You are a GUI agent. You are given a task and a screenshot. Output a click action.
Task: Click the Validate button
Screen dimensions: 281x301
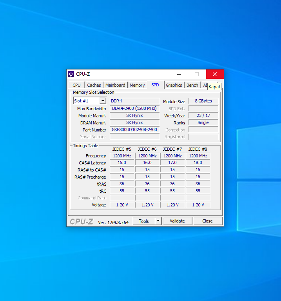click(x=177, y=221)
